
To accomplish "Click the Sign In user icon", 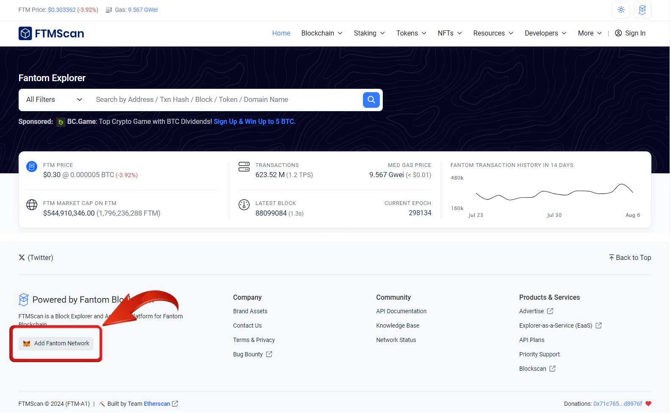I will point(618,33).
